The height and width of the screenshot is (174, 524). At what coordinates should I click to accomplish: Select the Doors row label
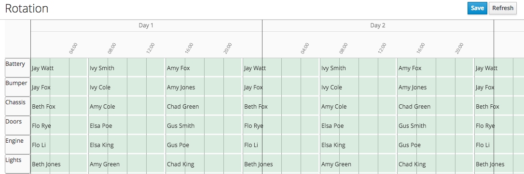17,125
